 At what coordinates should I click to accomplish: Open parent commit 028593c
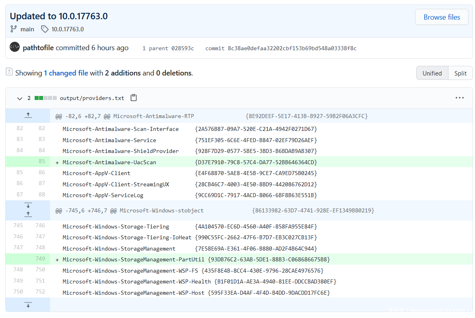(182, 48)
